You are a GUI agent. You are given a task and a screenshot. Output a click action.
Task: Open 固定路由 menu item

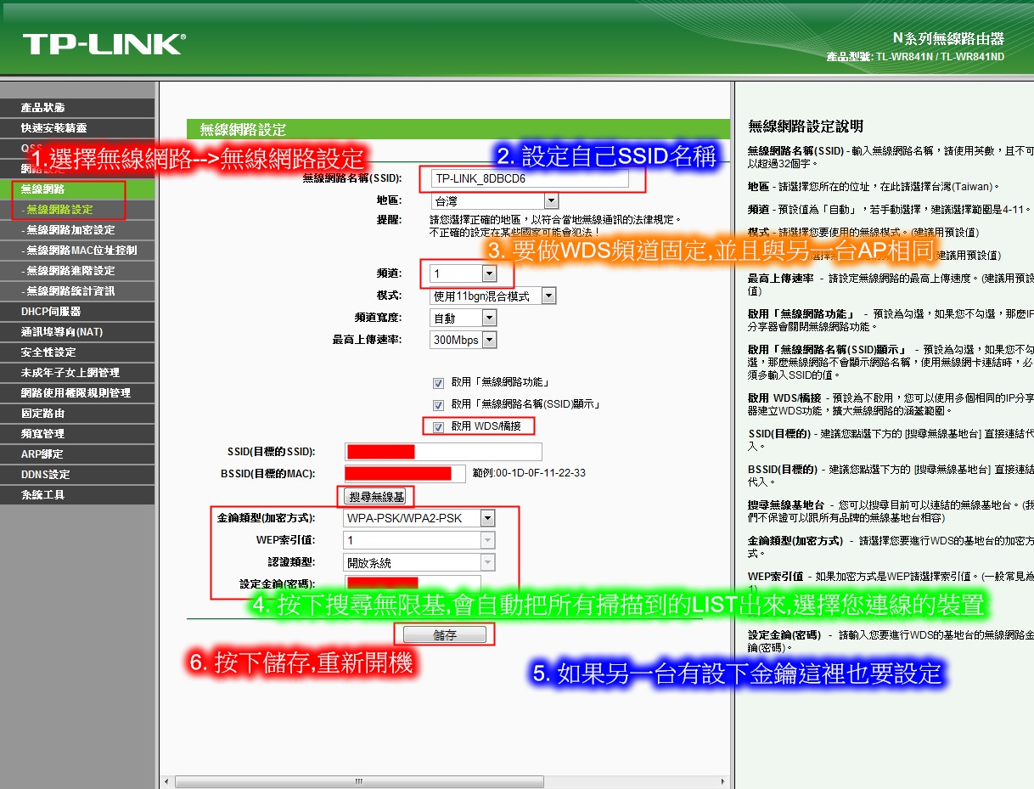click(x=77, y=414)
